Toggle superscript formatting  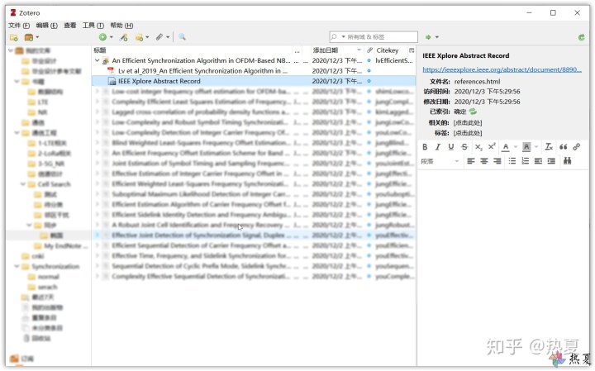[492, 147]
